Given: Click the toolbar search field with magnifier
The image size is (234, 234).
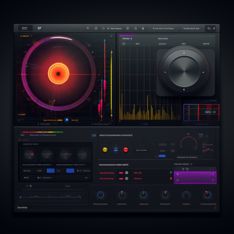Looking at the screenshot, I should 114,29.
